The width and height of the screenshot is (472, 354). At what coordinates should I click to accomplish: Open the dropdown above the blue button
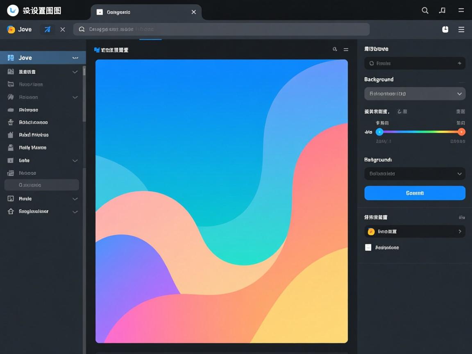coord(415,174)
